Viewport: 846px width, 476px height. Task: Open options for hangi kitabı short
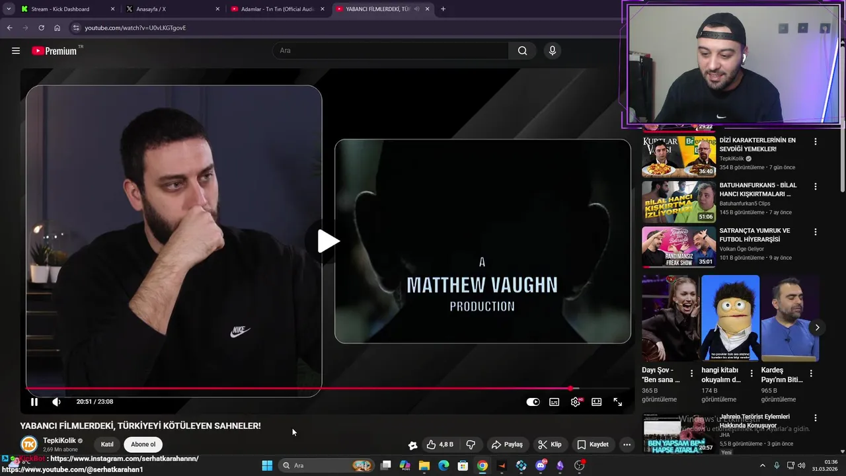751,374
